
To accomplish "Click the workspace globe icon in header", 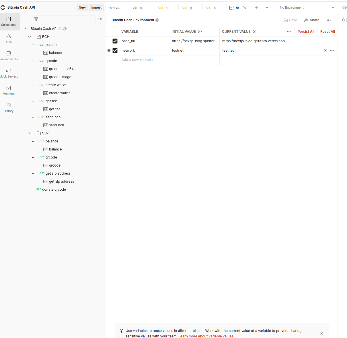I will coord(3,7).
